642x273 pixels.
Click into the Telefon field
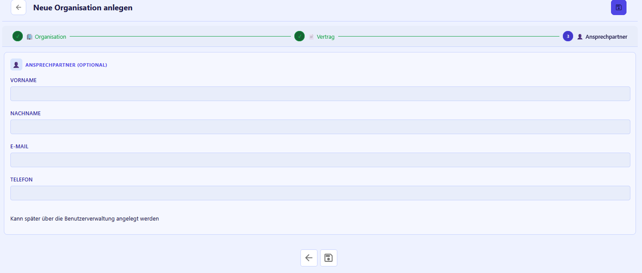tap(320, 193)
